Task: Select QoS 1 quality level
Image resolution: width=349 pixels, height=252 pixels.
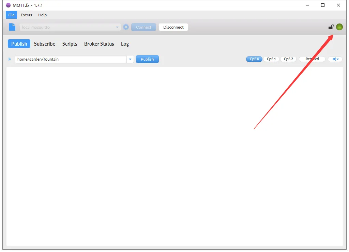Action: tap(271, 59)
